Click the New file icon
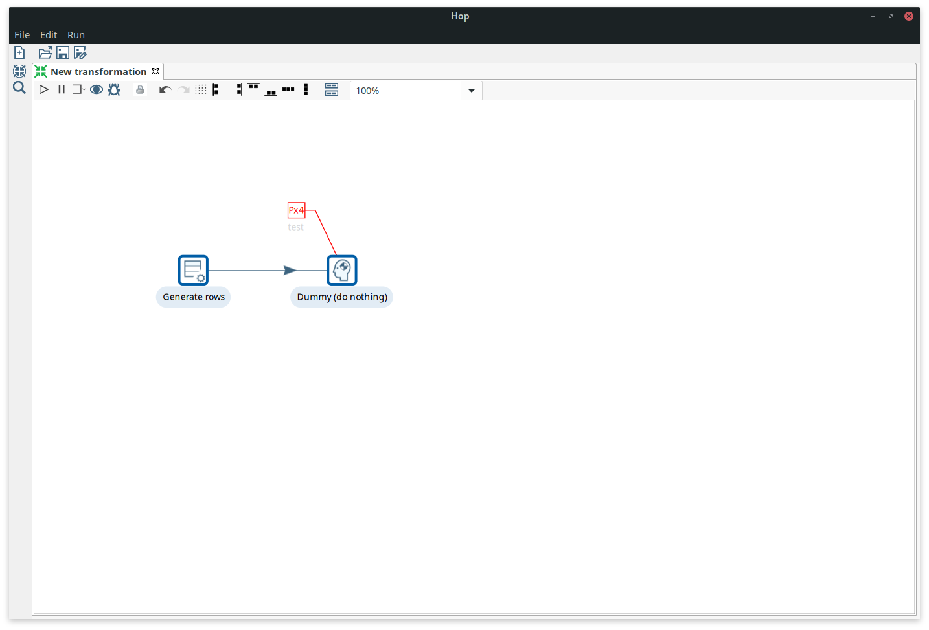 click(x=19, y=52)
